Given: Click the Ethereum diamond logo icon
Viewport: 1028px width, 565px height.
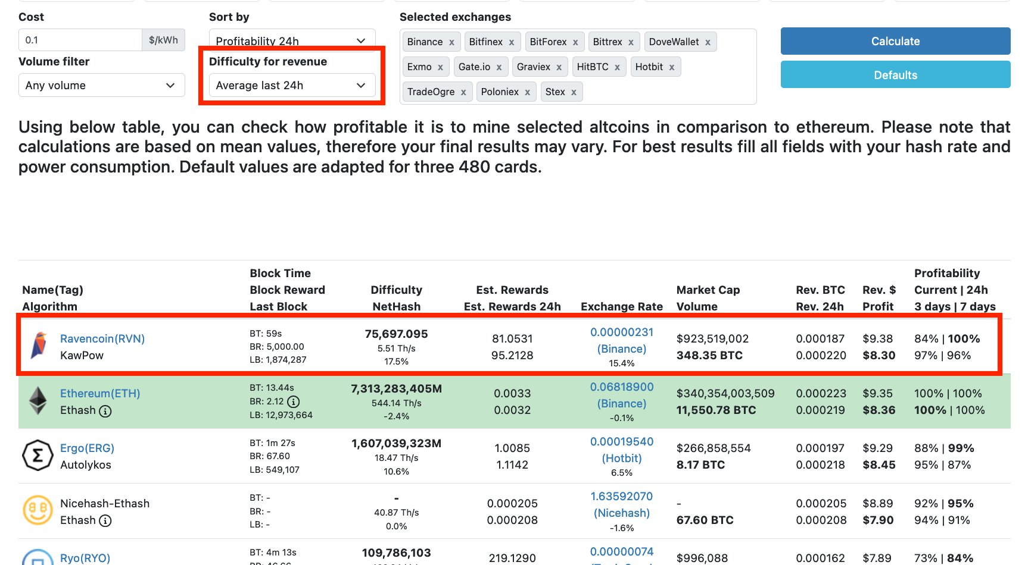Looking at the screenshot, I should tap(38, 401).
